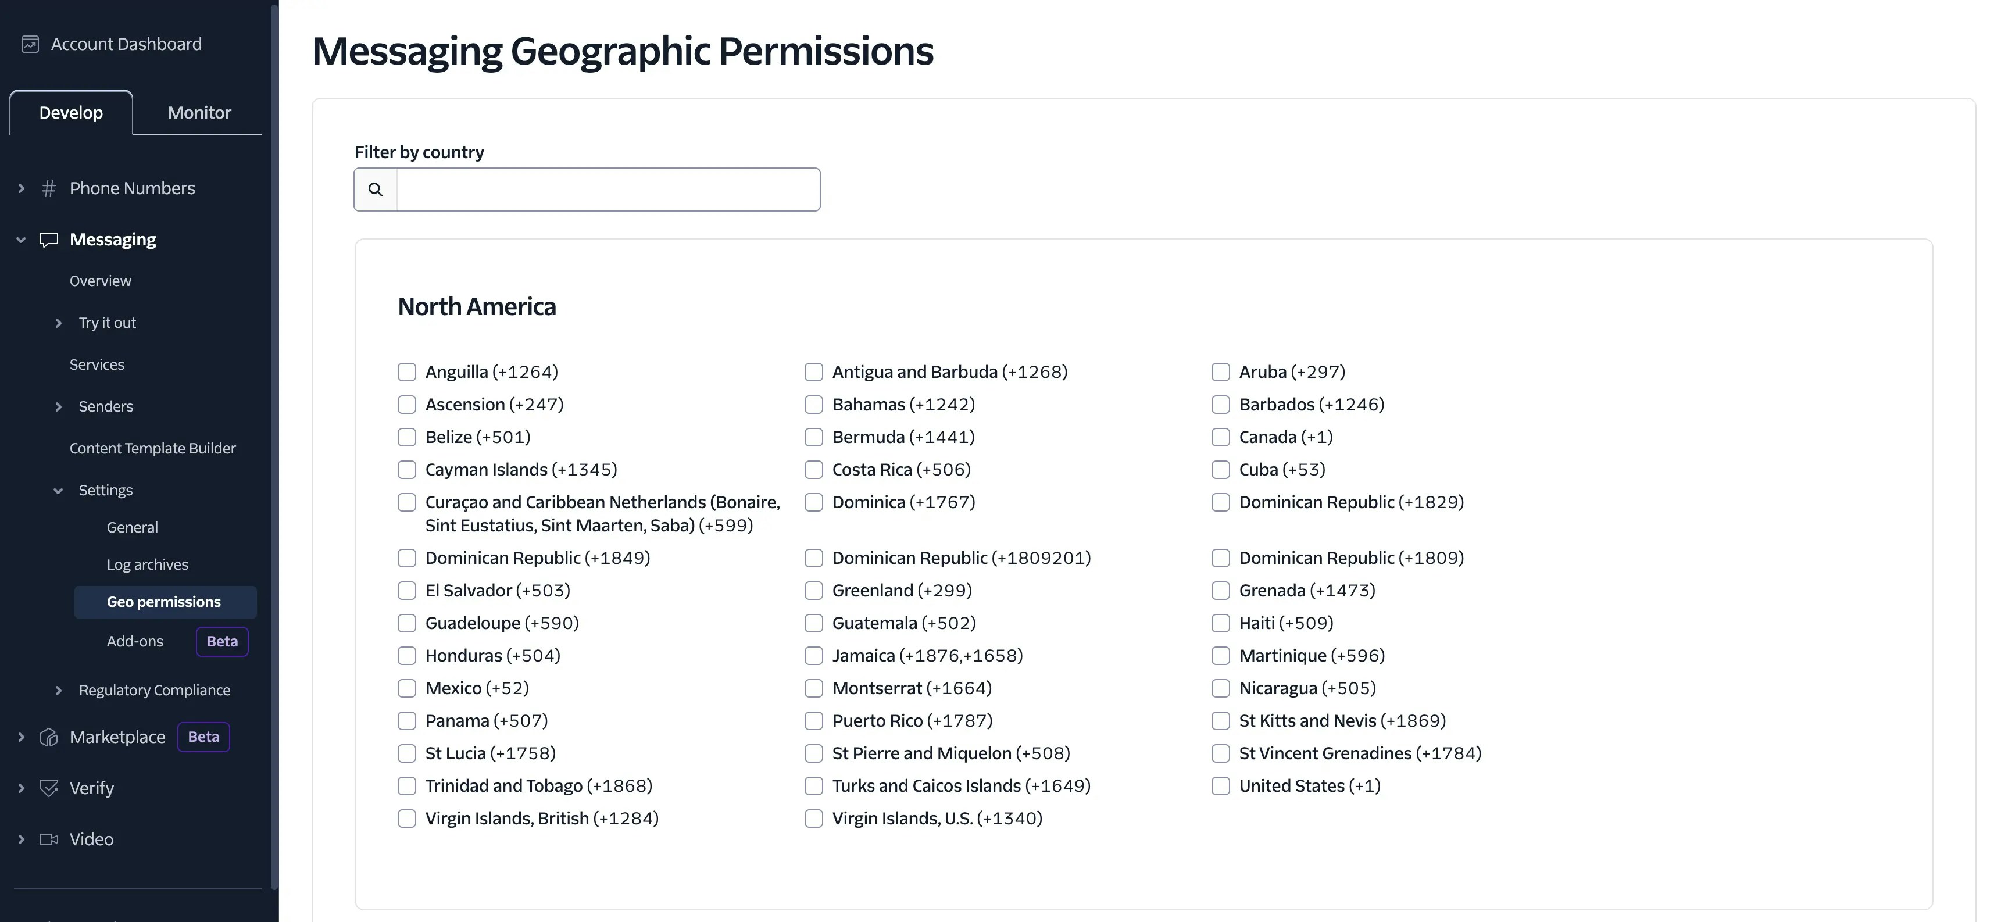Open Account Dashboard link
Viewport: 1994px width, 922px height.
[126, 44]
